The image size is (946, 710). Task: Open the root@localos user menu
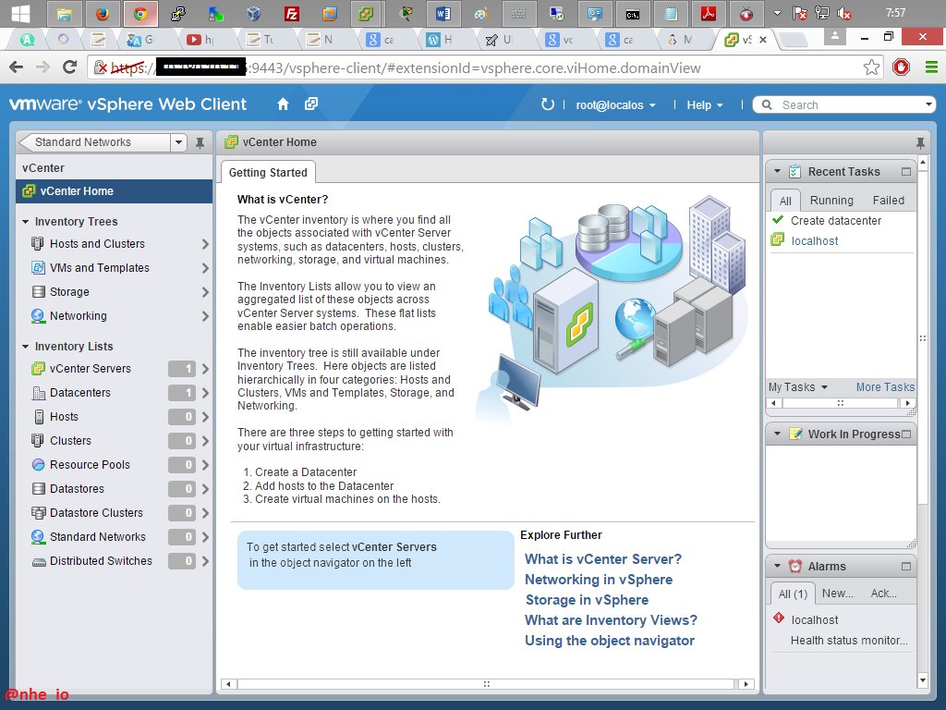coord(615,105)
